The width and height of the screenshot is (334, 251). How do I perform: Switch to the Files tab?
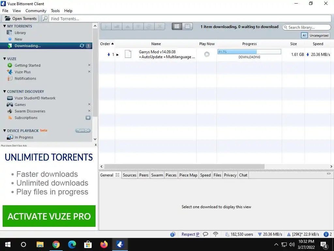(x=217, y=175)
